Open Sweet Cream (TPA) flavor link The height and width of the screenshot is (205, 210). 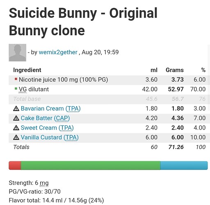point(47,128)
